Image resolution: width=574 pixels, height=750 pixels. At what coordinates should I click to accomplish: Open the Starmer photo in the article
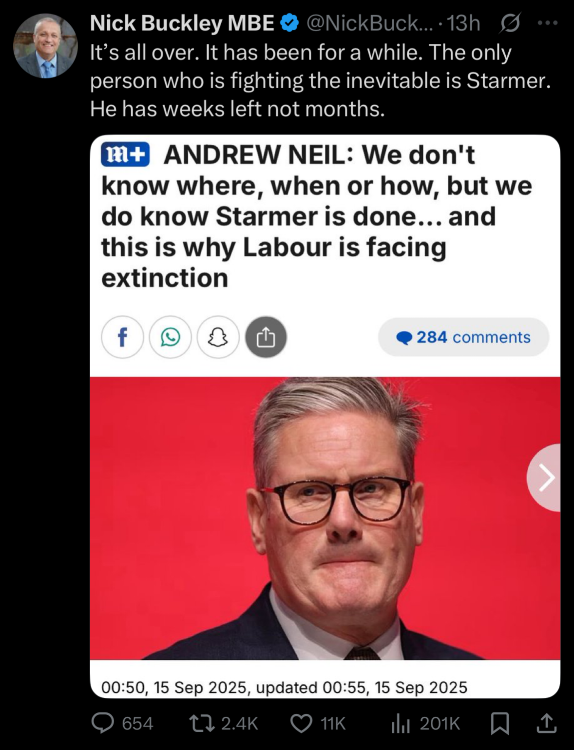point(325,518)
